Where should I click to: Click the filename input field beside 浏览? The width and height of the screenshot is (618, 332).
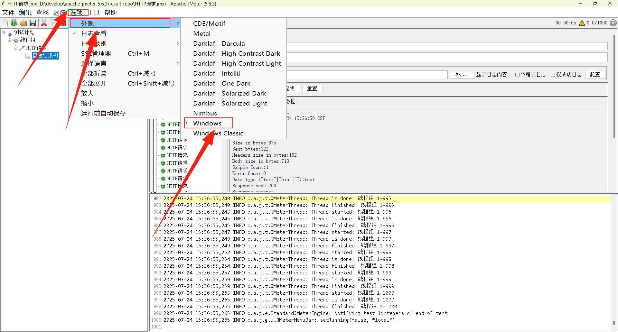click(367, 75)
